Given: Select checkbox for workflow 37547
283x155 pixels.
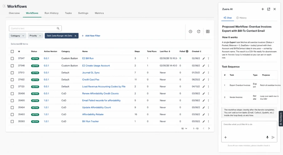Looking at the screenshot, I should pos(12,58).
